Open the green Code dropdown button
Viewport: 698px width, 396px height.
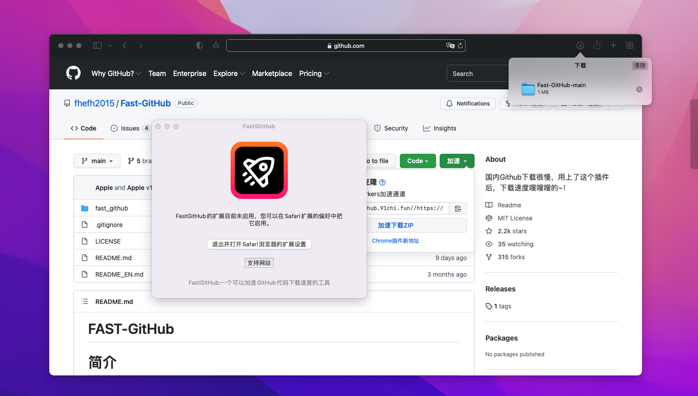(x=418, y=161)
